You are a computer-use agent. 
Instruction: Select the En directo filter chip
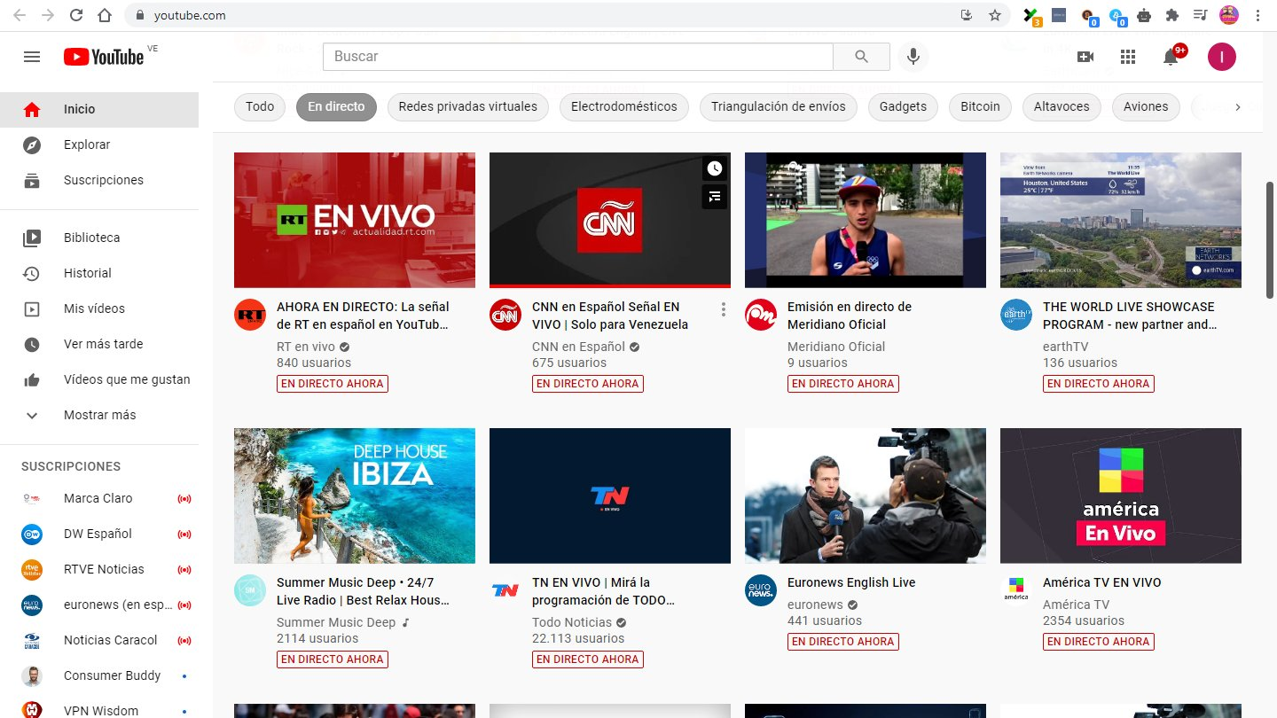[336, 107]
